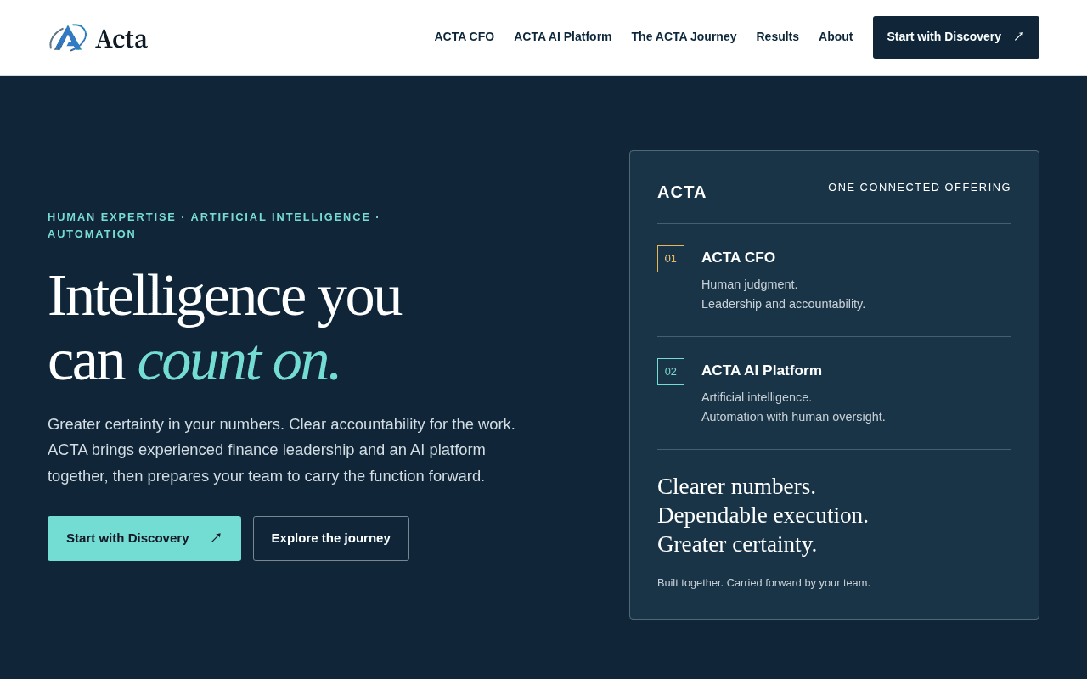This screenshot has width=1087, height=679.
Task: Select the ACTA AI Platform card heading
Action: click(x=762, y=371)
